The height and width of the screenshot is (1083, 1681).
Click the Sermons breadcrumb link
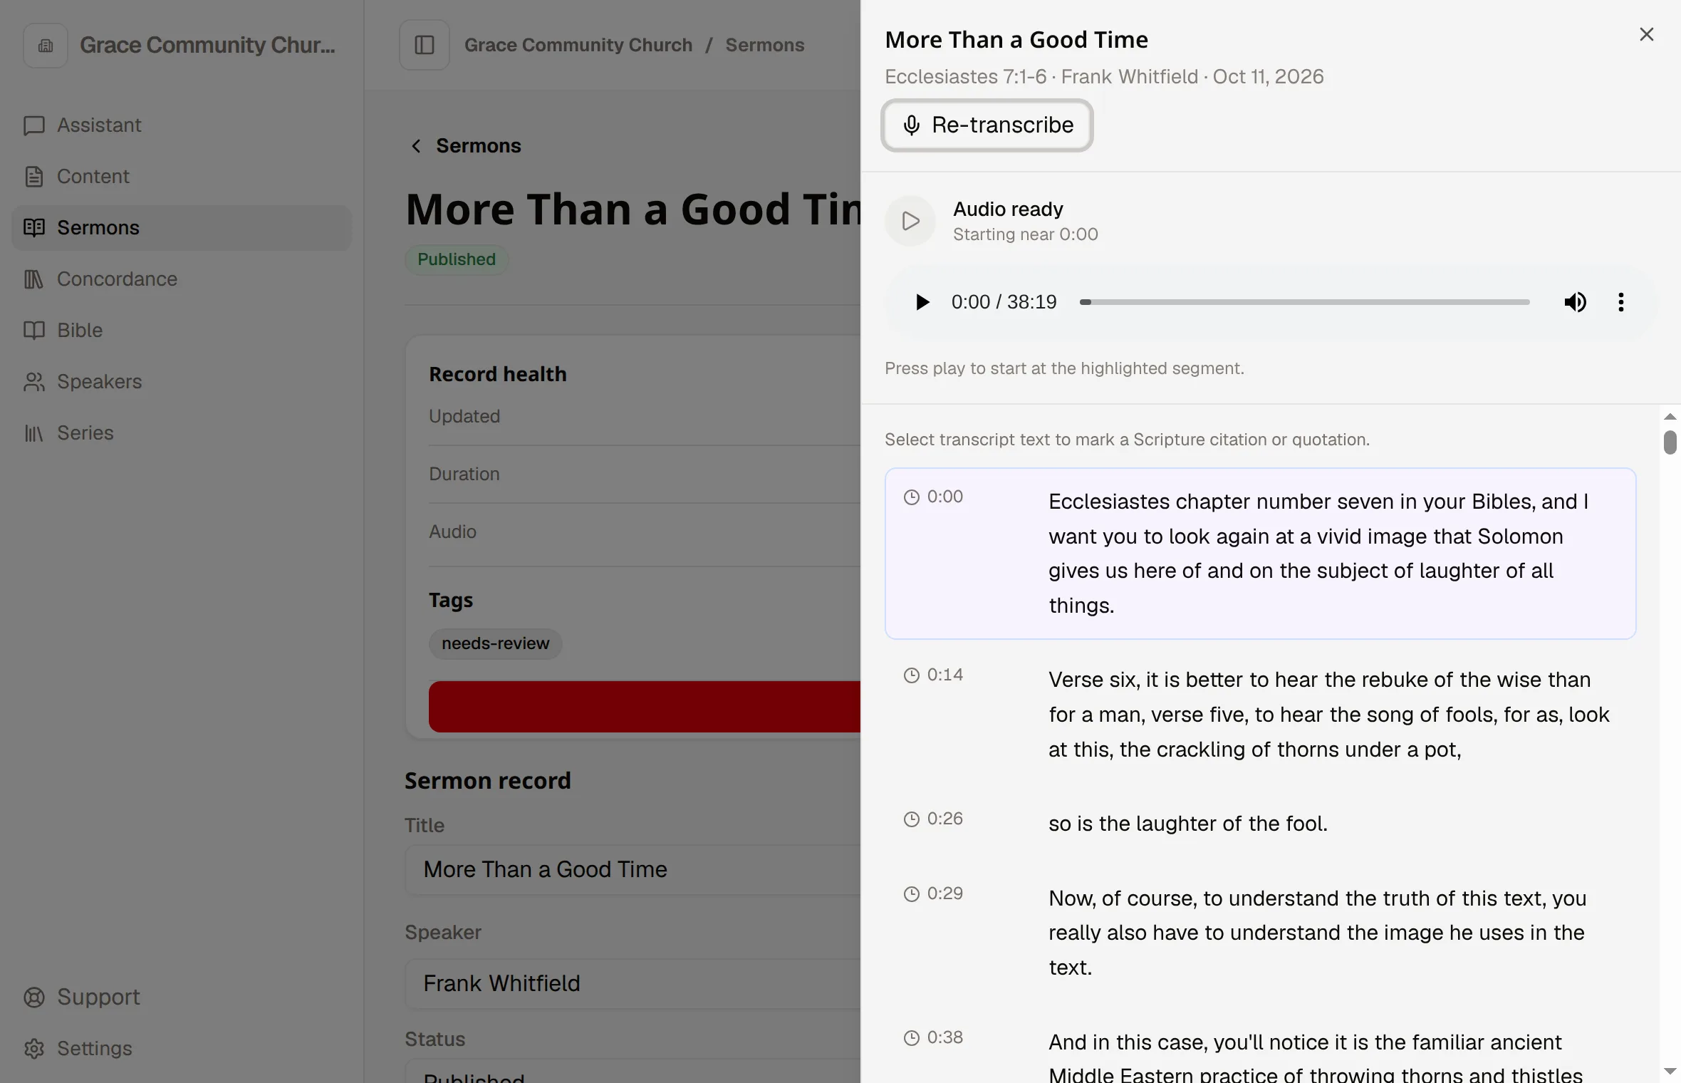[765, 45]
